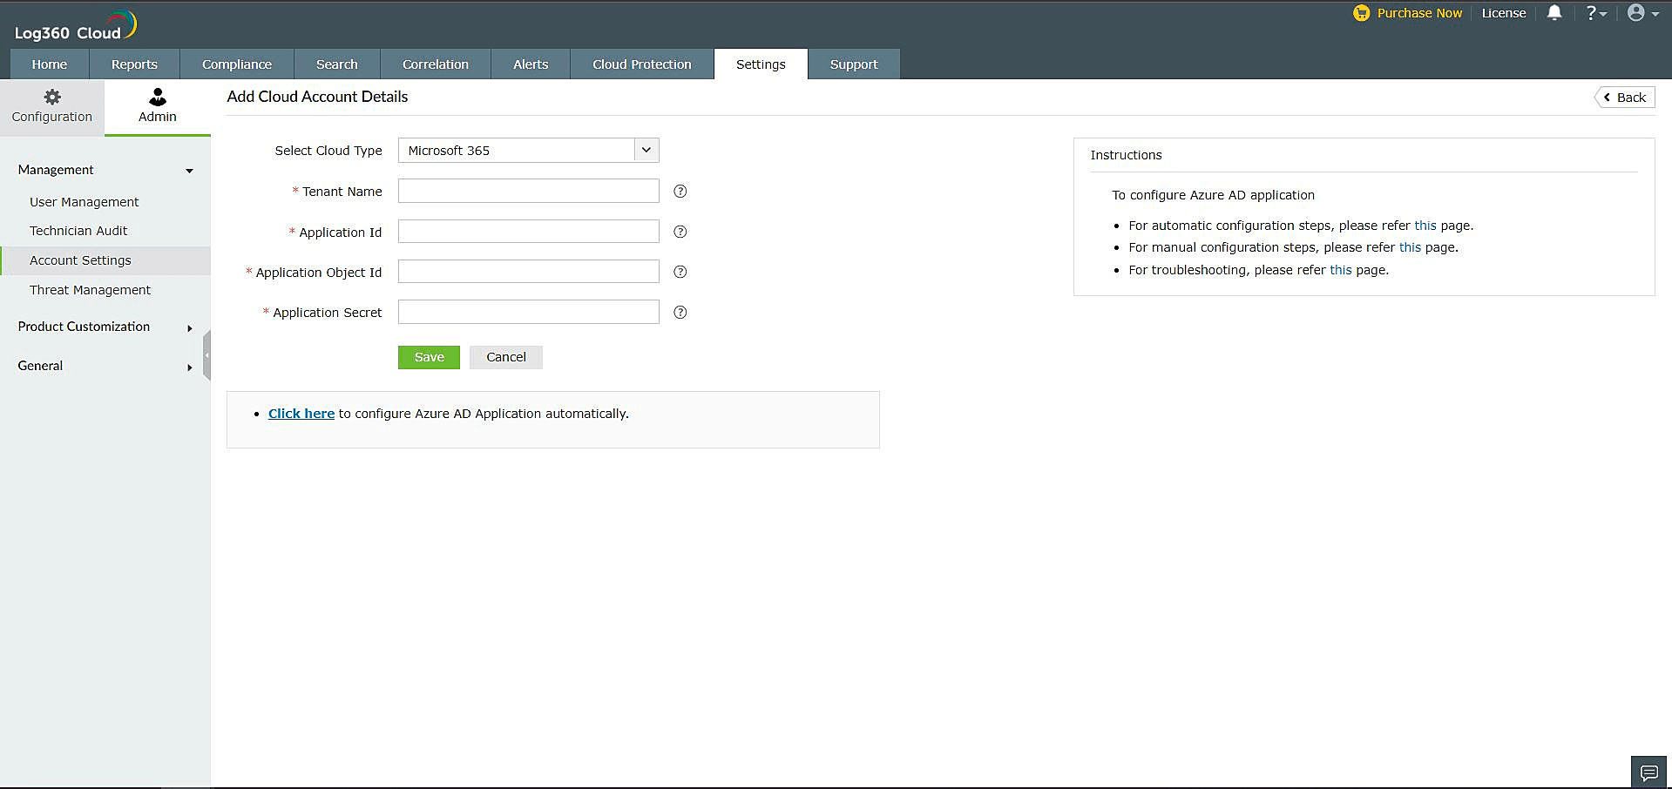The height and width of the screenshot is (789, 1672).
Task: Focus the Tenant Name input field
Action: tap(528, 191)
